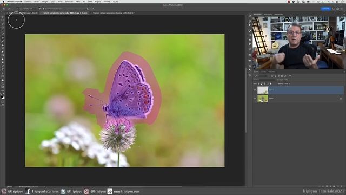
Task: Toggle lock all padlock
Action: tap(270, 83)
